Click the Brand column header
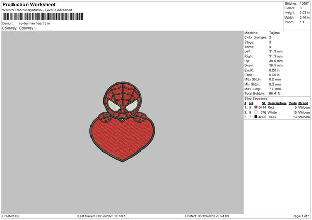312x220 pixels. point(304,103)
